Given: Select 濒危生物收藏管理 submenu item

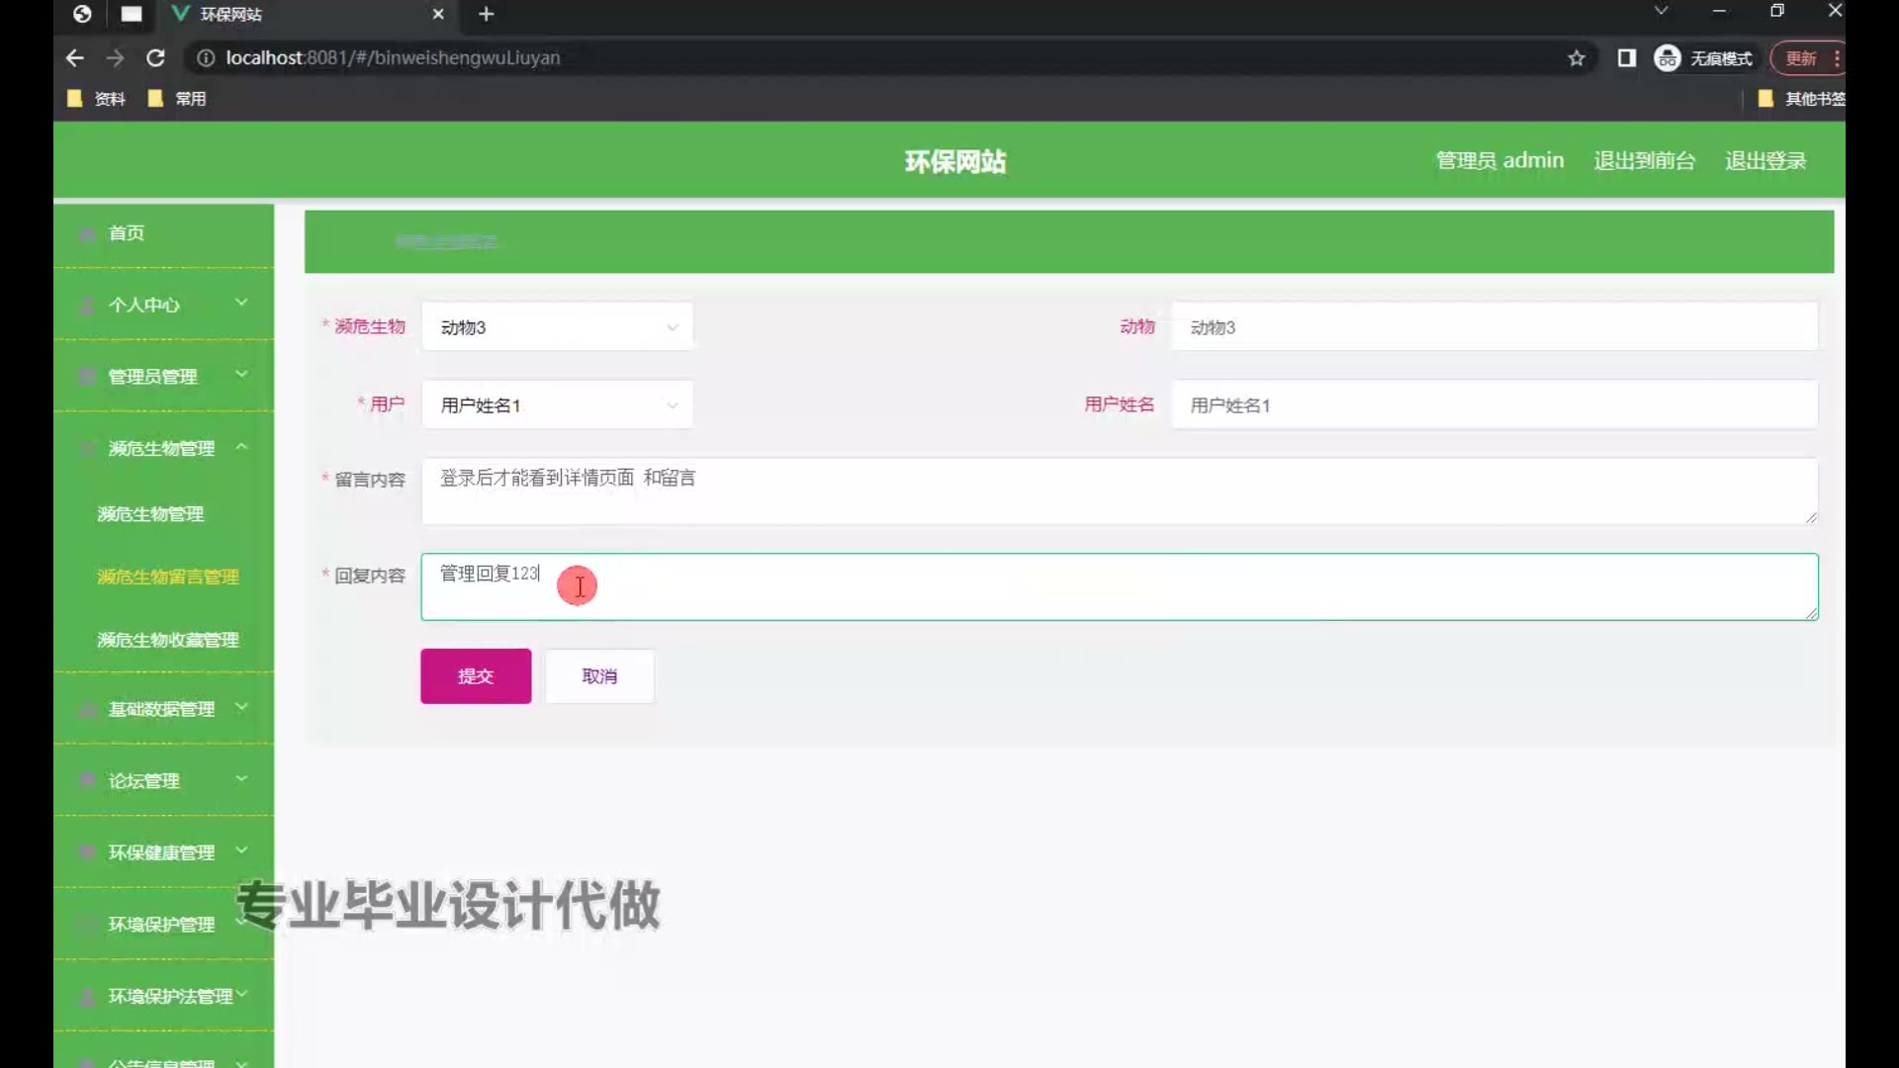Looking at the screenshot, I should [167, 640].
